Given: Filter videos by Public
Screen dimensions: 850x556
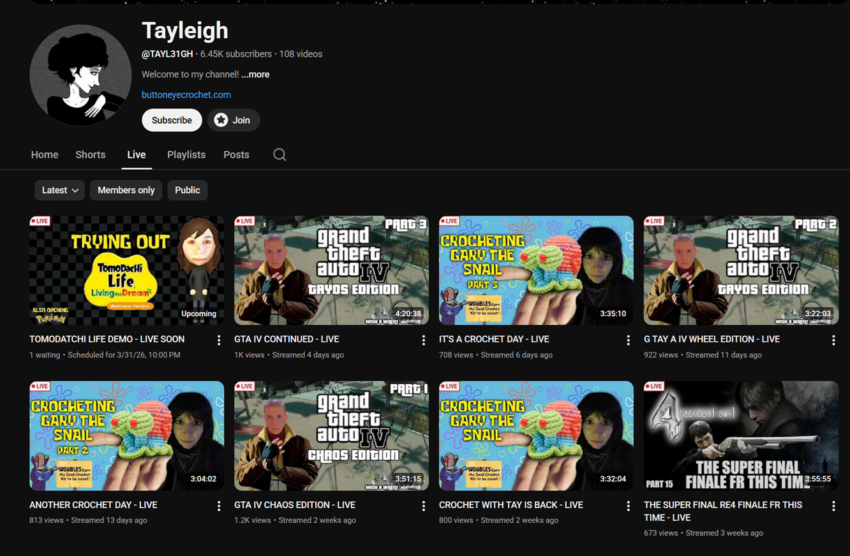Looking at the screenshot, I should point(188,190).
